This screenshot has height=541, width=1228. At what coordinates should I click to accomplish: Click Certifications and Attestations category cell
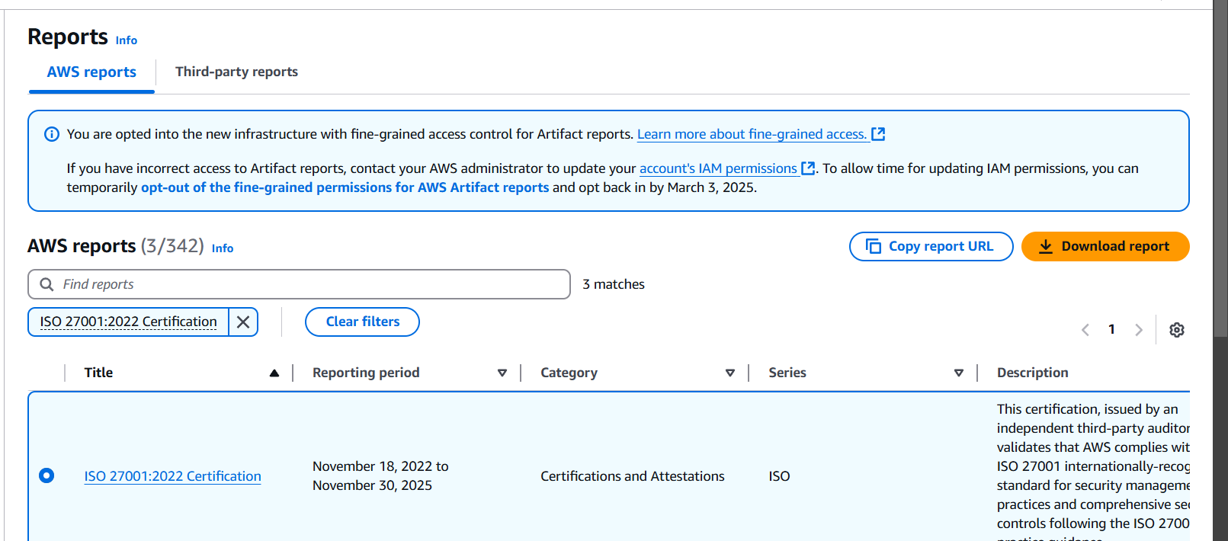(x=633, y=476)
